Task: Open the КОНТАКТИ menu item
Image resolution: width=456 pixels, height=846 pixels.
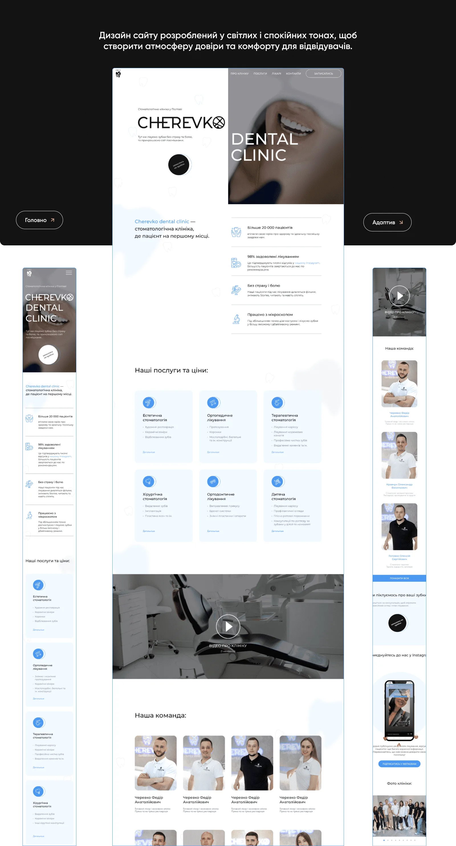Action: pyautogui.click(x=293, y=74)
